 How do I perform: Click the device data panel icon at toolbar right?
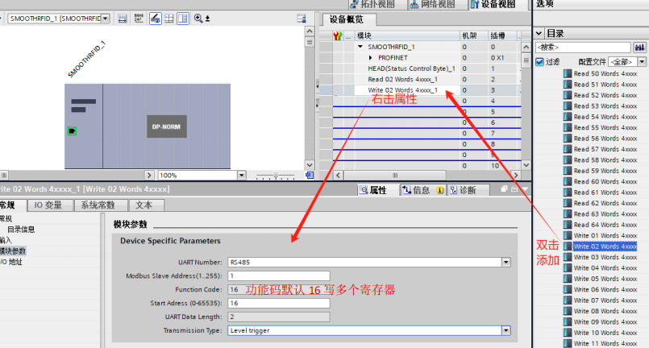point(302,19)
